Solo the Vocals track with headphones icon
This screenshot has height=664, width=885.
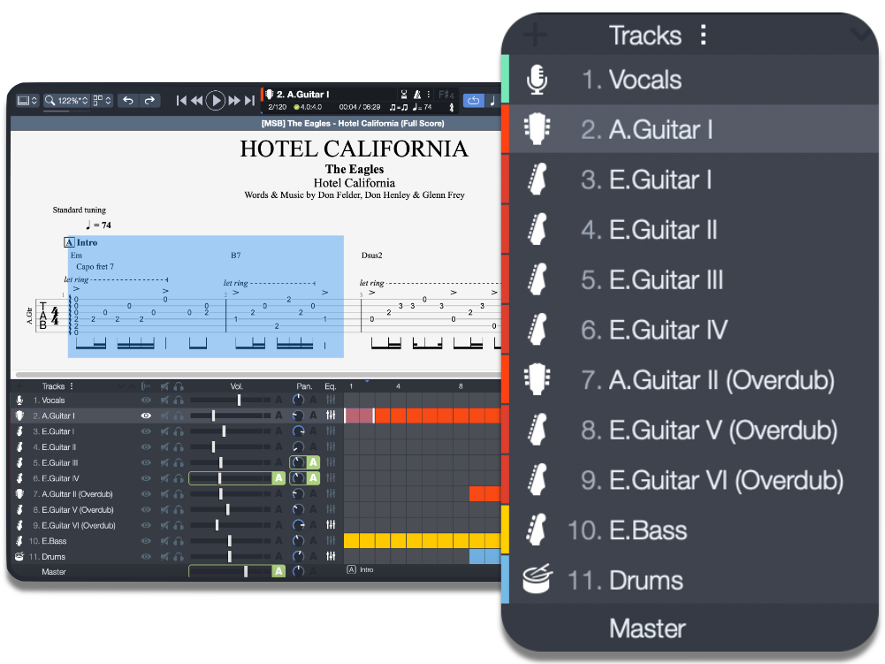click(x=179, y=401)
